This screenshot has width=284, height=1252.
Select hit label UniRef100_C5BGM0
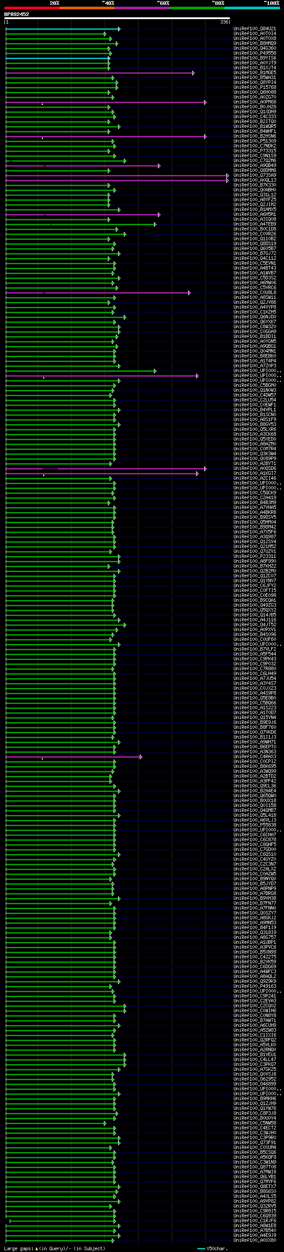click(x=254, y=386)
